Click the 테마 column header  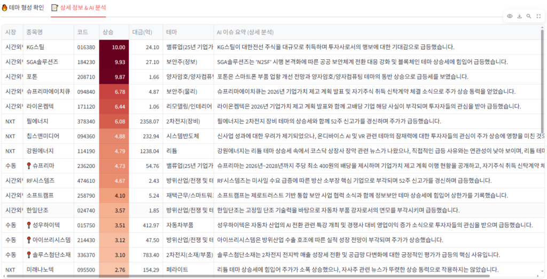(172, 32)
